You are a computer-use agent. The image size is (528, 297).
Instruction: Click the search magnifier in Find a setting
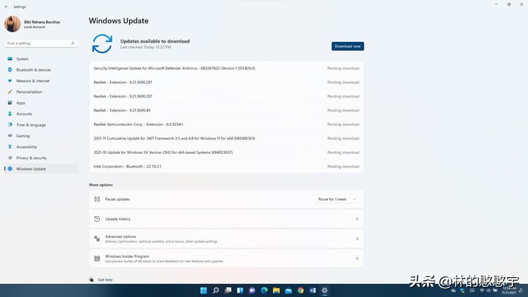point(73,43)
